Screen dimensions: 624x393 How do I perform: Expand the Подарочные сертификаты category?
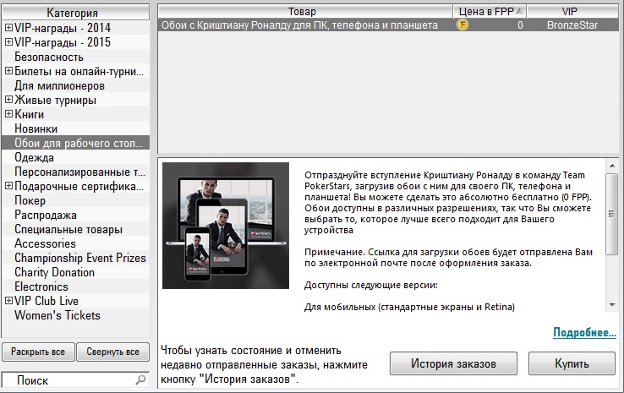click(8, 186)
